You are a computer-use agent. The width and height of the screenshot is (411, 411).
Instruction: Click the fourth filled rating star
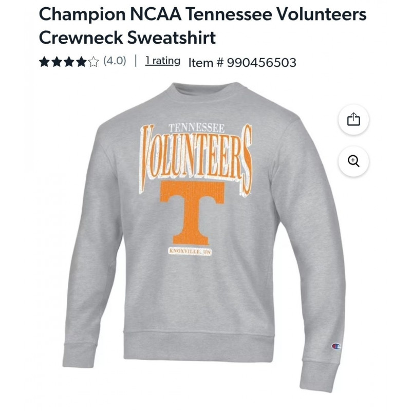pos(81,62)
